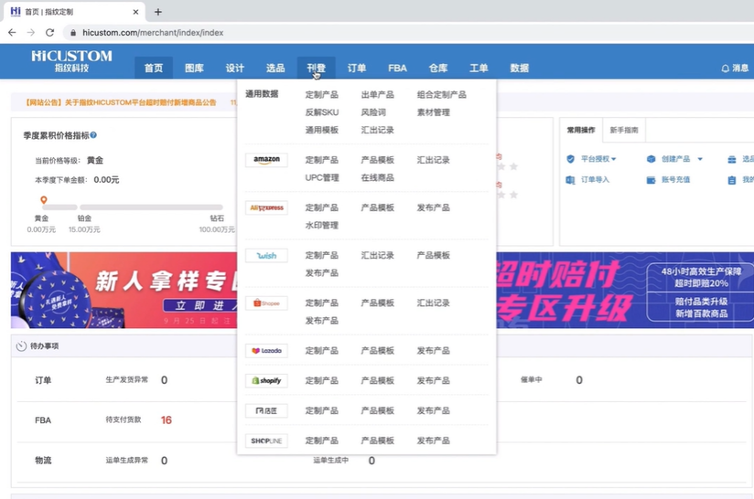Switch to the 新手指南 tab
The image size is (754, 499).
pos(624,130)
